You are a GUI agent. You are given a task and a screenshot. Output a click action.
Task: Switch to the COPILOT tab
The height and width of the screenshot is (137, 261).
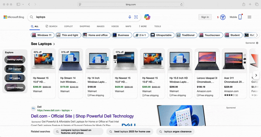(x=69, y=26)
